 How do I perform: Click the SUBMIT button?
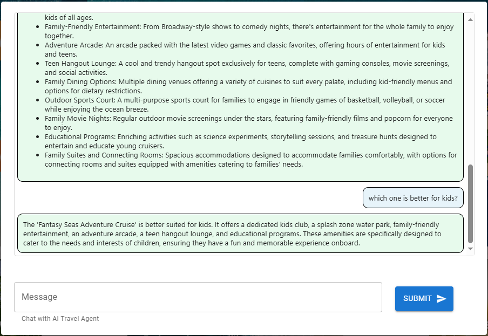(x=424, y=298)
